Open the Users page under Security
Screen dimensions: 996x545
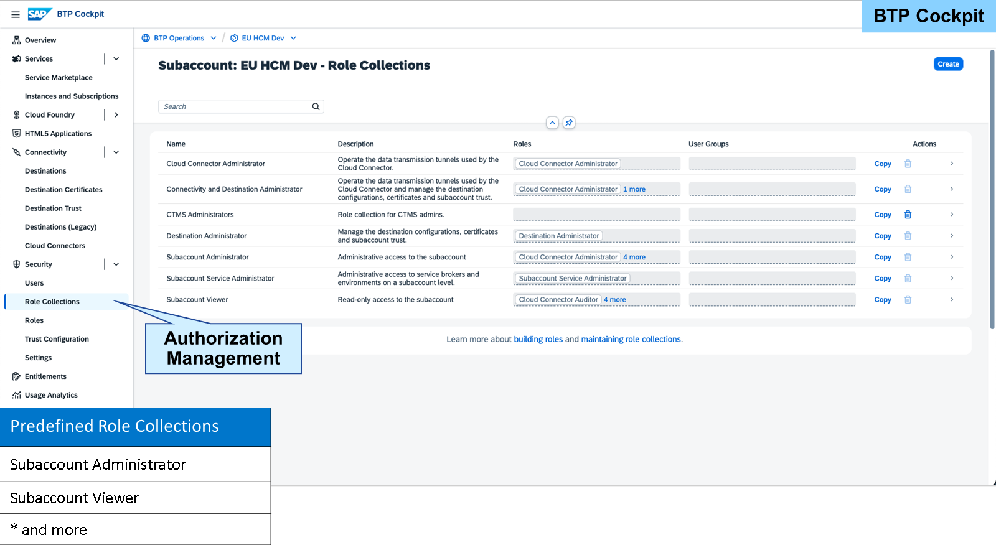(x=34, y=283)
